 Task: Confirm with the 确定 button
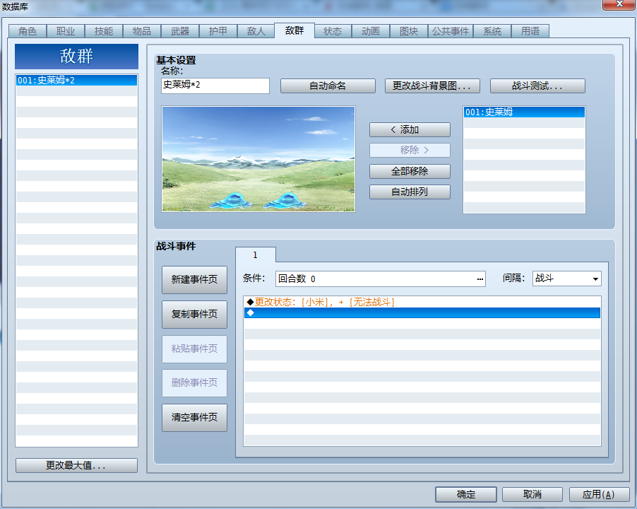[466, 494]
